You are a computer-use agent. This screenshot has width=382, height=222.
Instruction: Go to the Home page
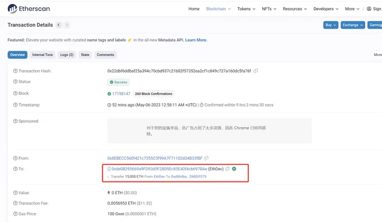pos(194,9)
